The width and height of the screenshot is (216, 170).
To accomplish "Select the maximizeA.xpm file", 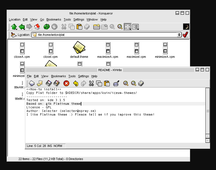I will coord(108,50).
